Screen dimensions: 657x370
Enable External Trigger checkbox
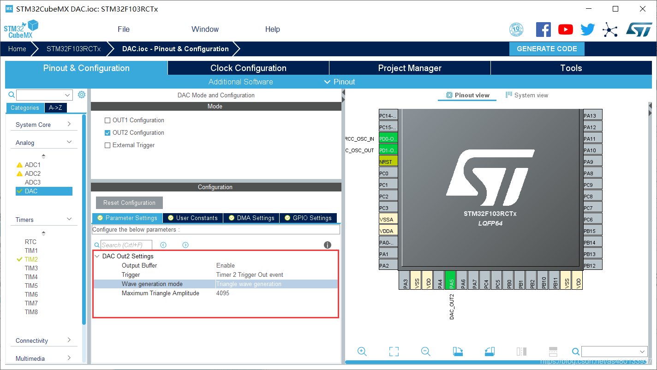coord(108,145)
